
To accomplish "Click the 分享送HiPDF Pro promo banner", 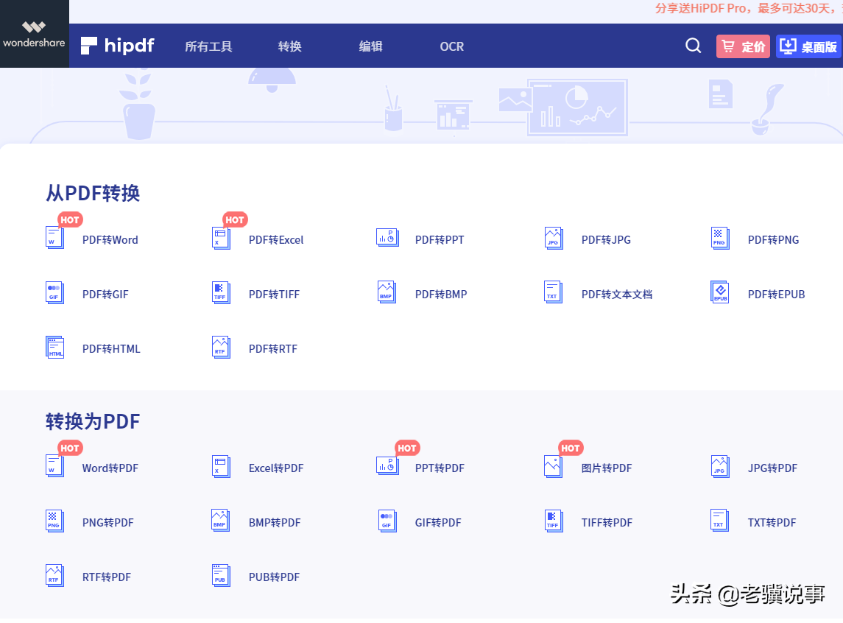I will point(748,9).
